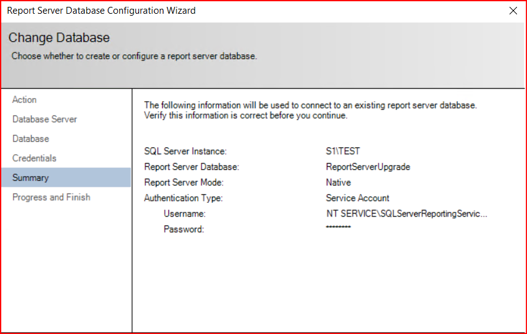
Task: Click the Report Server Mode label
Action: (x=183, y=182)
